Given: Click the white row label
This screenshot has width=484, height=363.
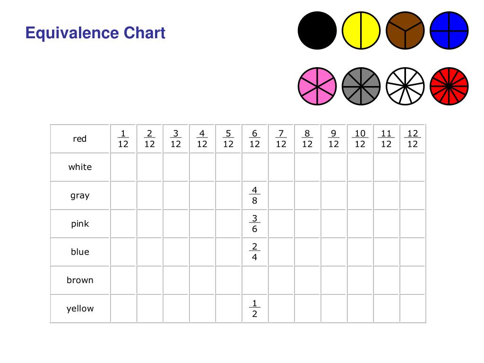Looking at the screenshot, I should [x=80, y=167].
